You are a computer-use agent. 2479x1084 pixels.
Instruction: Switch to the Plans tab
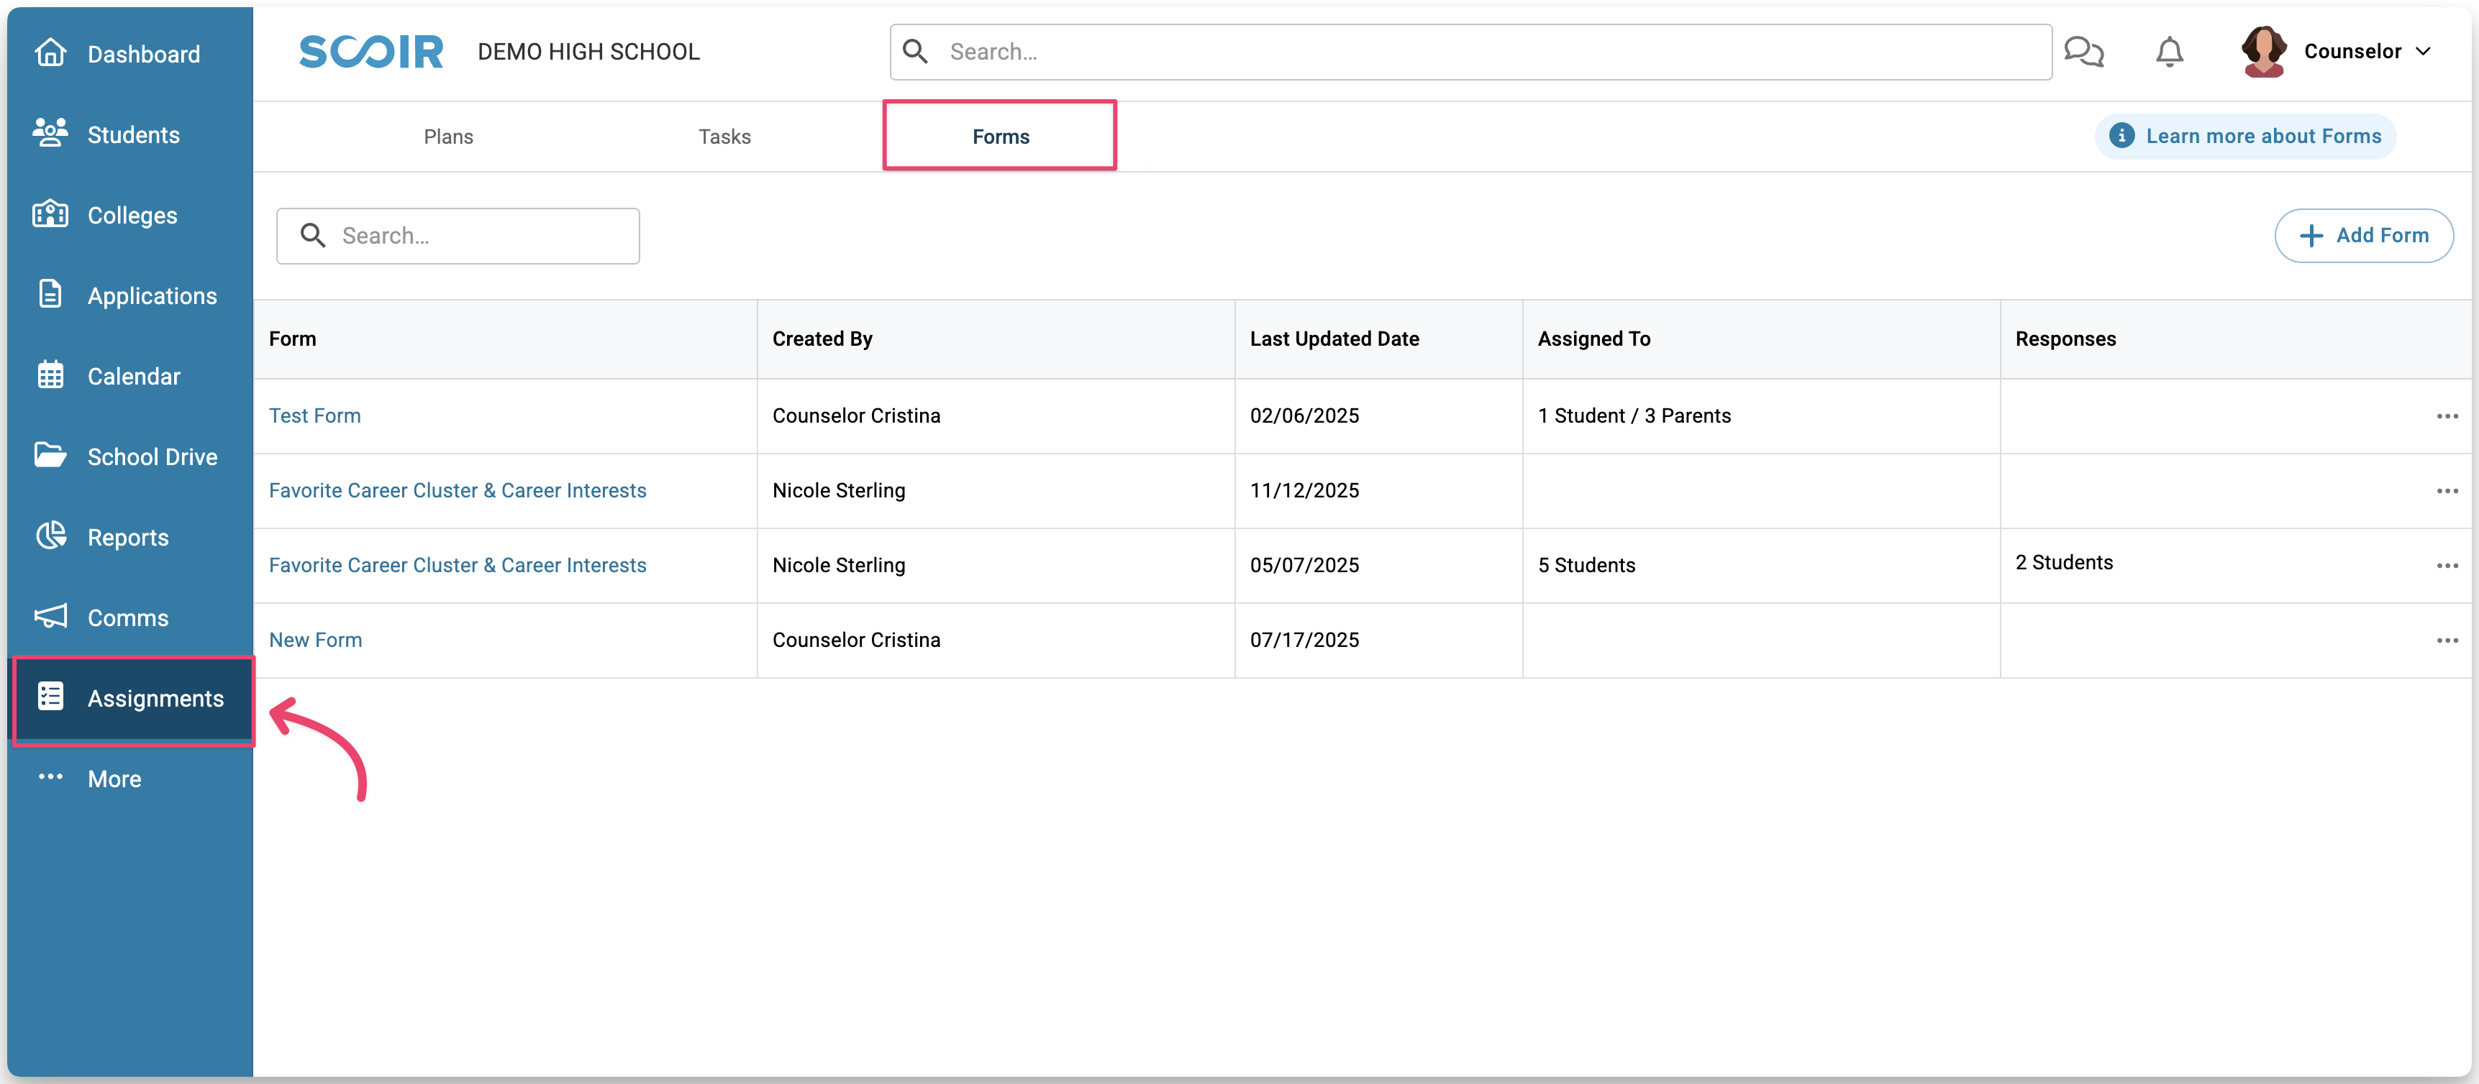[x=448, y=137]
